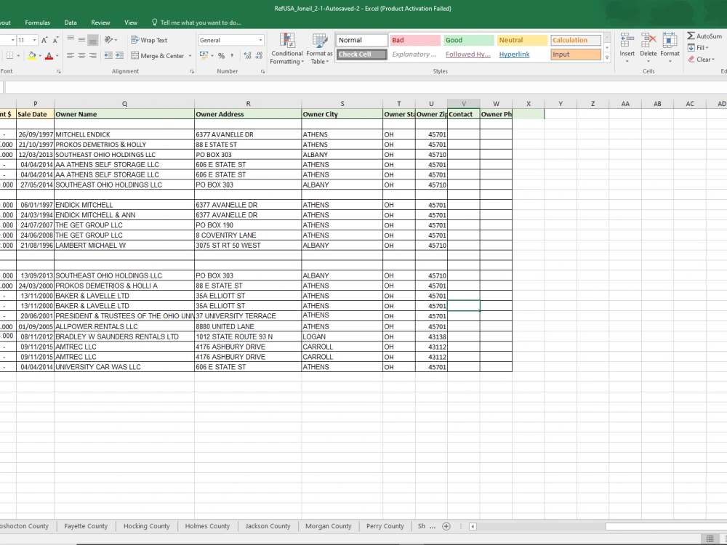The width and height of the screenshot is (727, 545).
Task: Decrease decimal places
Action: [x=259, y=56]
